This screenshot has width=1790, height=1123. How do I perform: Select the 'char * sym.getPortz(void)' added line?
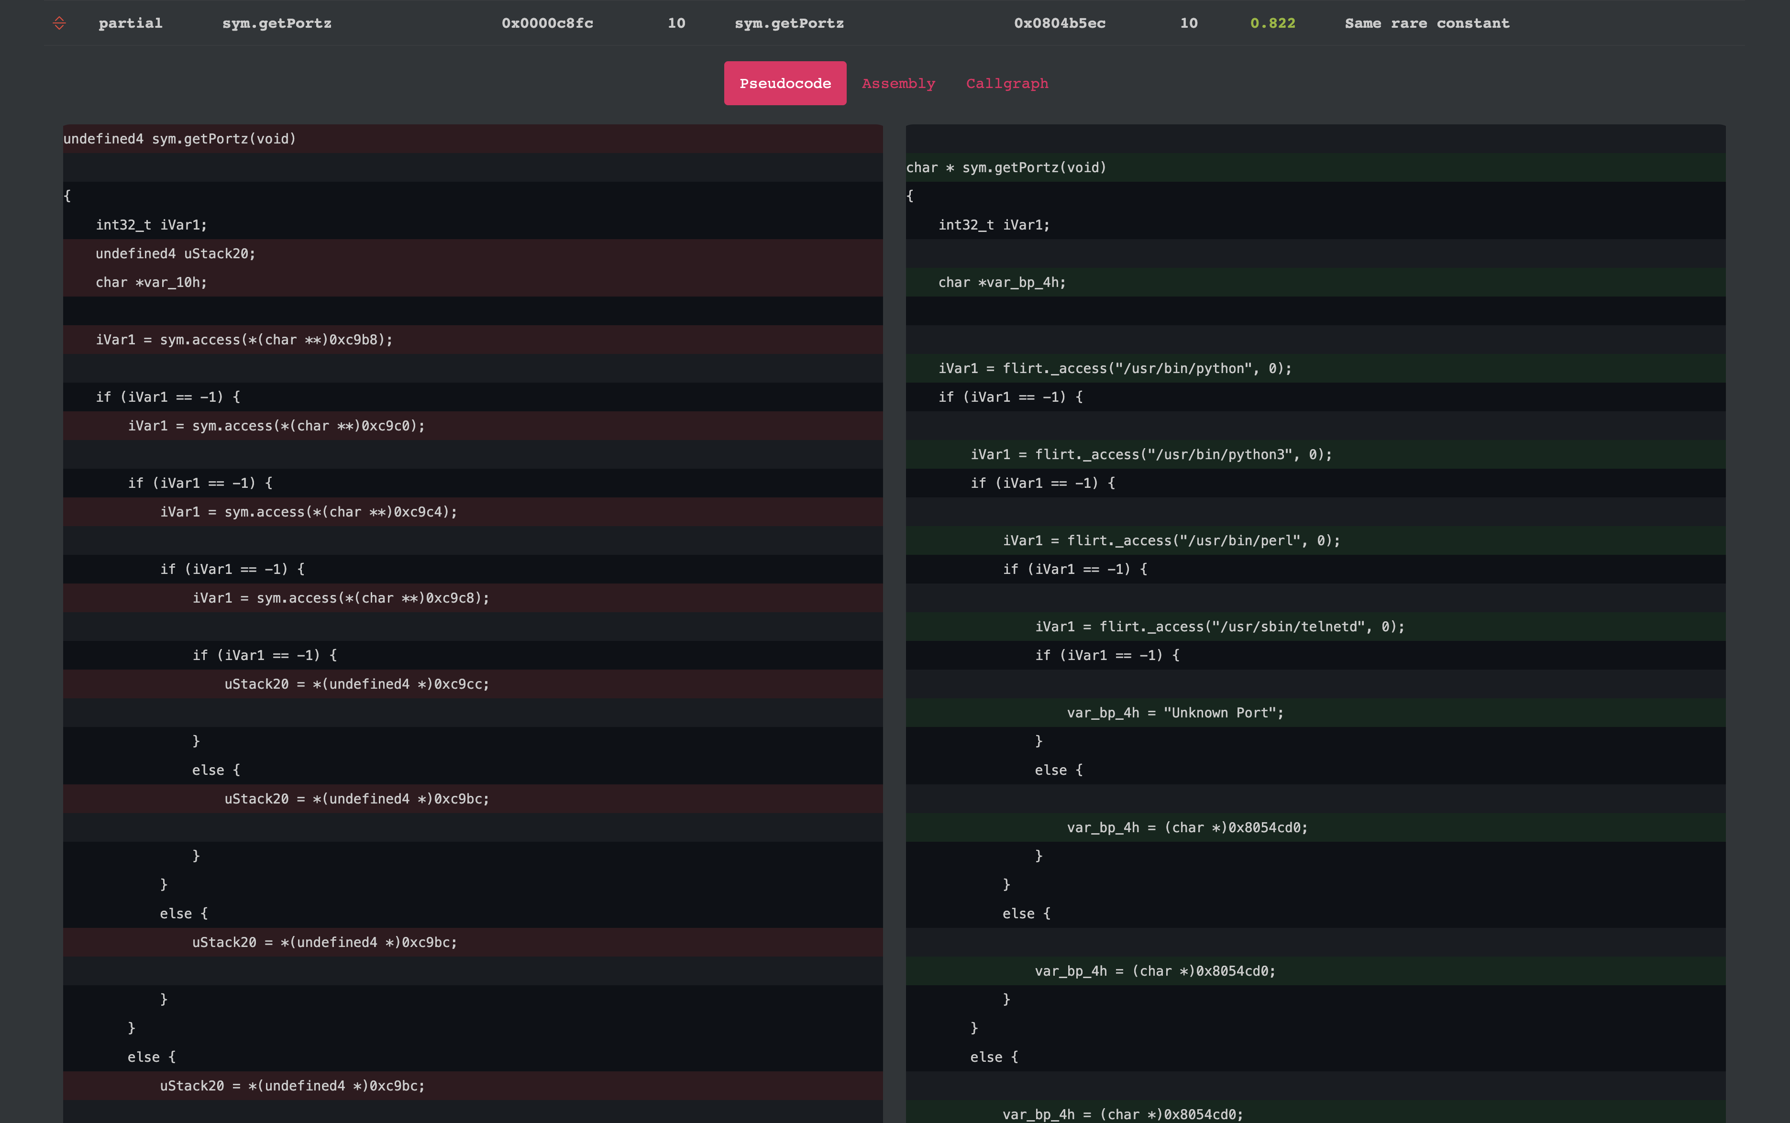pyautogui.click(x=1005, y=168)
